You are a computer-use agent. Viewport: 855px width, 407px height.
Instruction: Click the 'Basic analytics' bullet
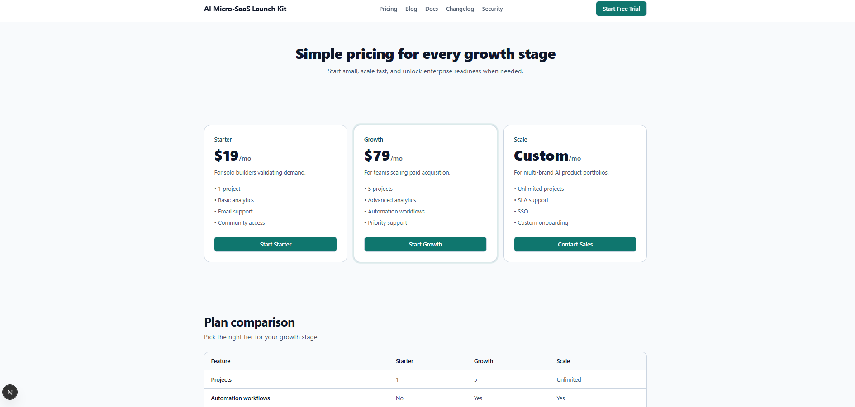[x=234, y=200]
